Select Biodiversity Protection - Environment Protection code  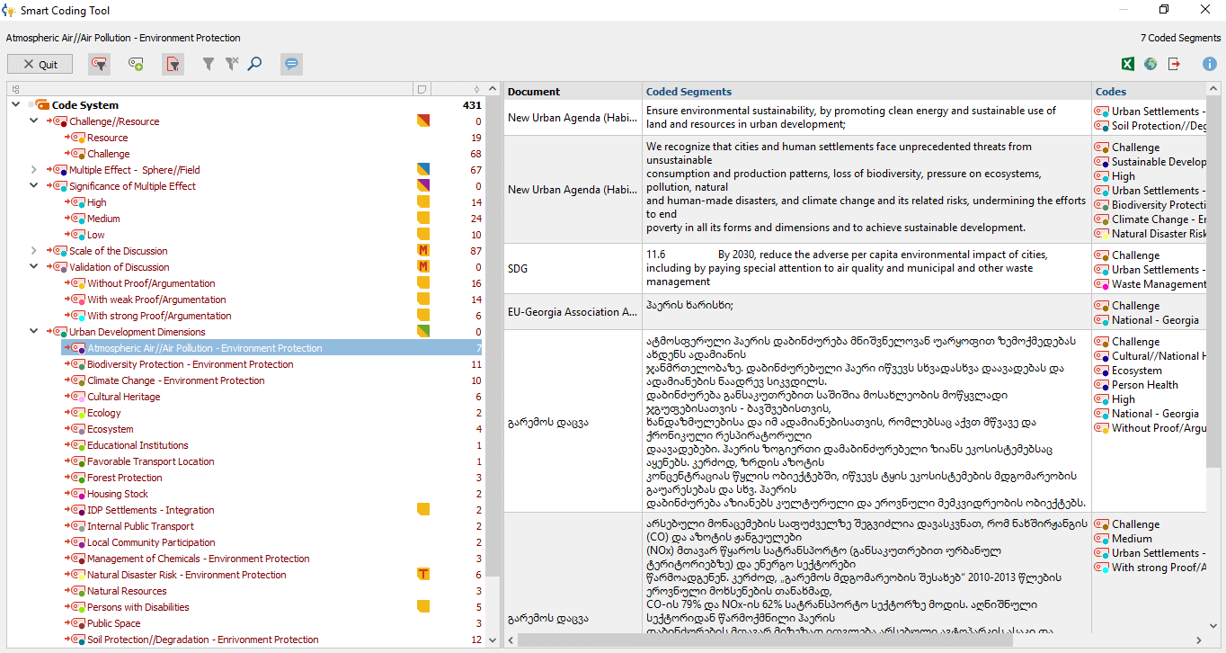(x=190, y=364)
